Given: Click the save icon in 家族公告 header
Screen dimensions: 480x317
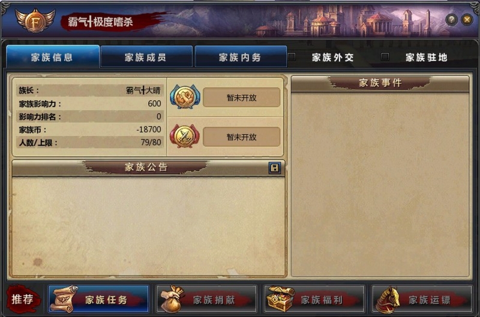Looking at the screenshot, I should coord(274,168).
